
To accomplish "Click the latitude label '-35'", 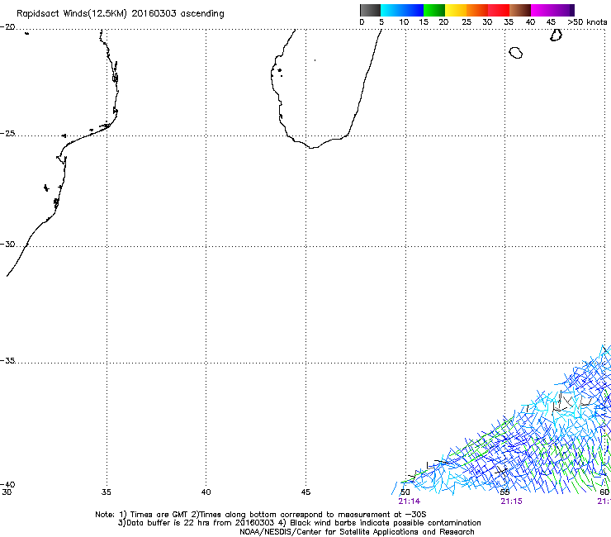I will coord(7,361).
